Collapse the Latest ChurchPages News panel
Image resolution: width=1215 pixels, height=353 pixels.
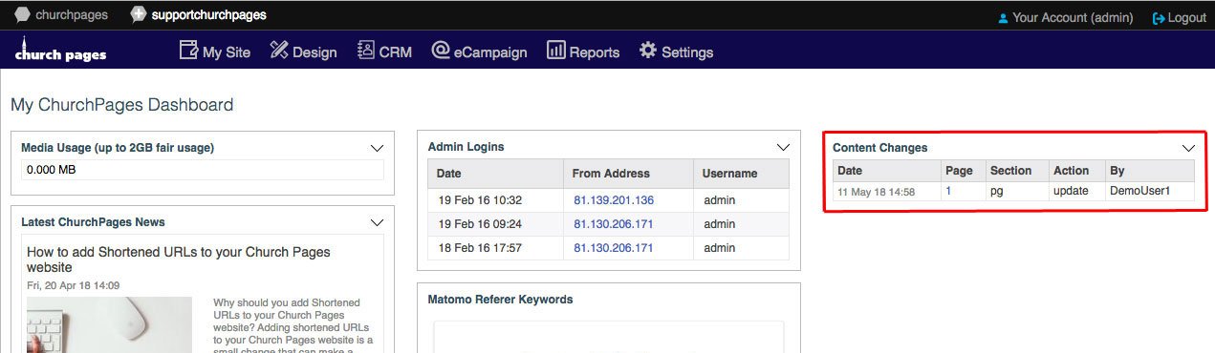pyautogui.click(x=377, y=222)
